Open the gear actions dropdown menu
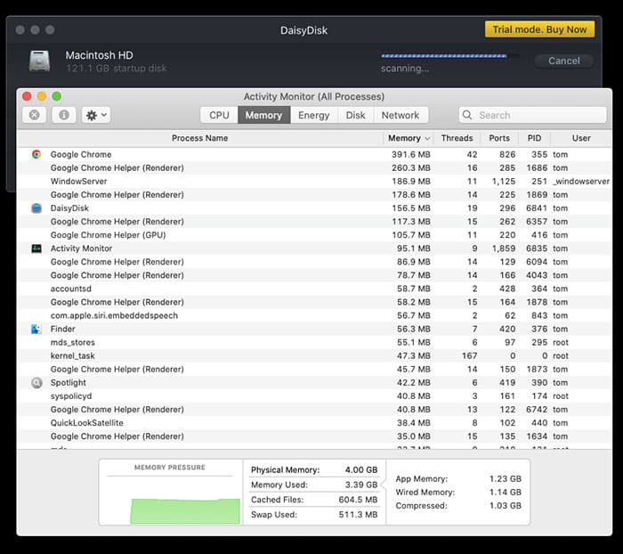The height and width of the screenshot is (554, 623). coord(96,115)
